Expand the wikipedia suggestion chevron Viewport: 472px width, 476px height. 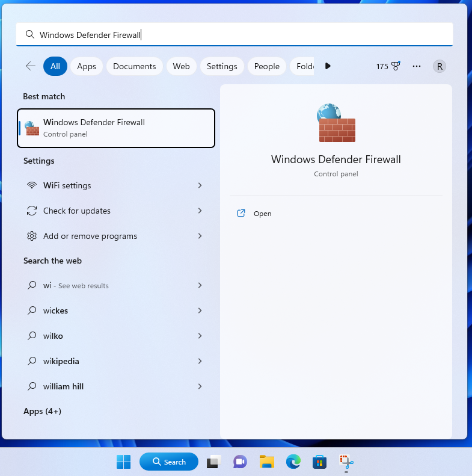200,361
